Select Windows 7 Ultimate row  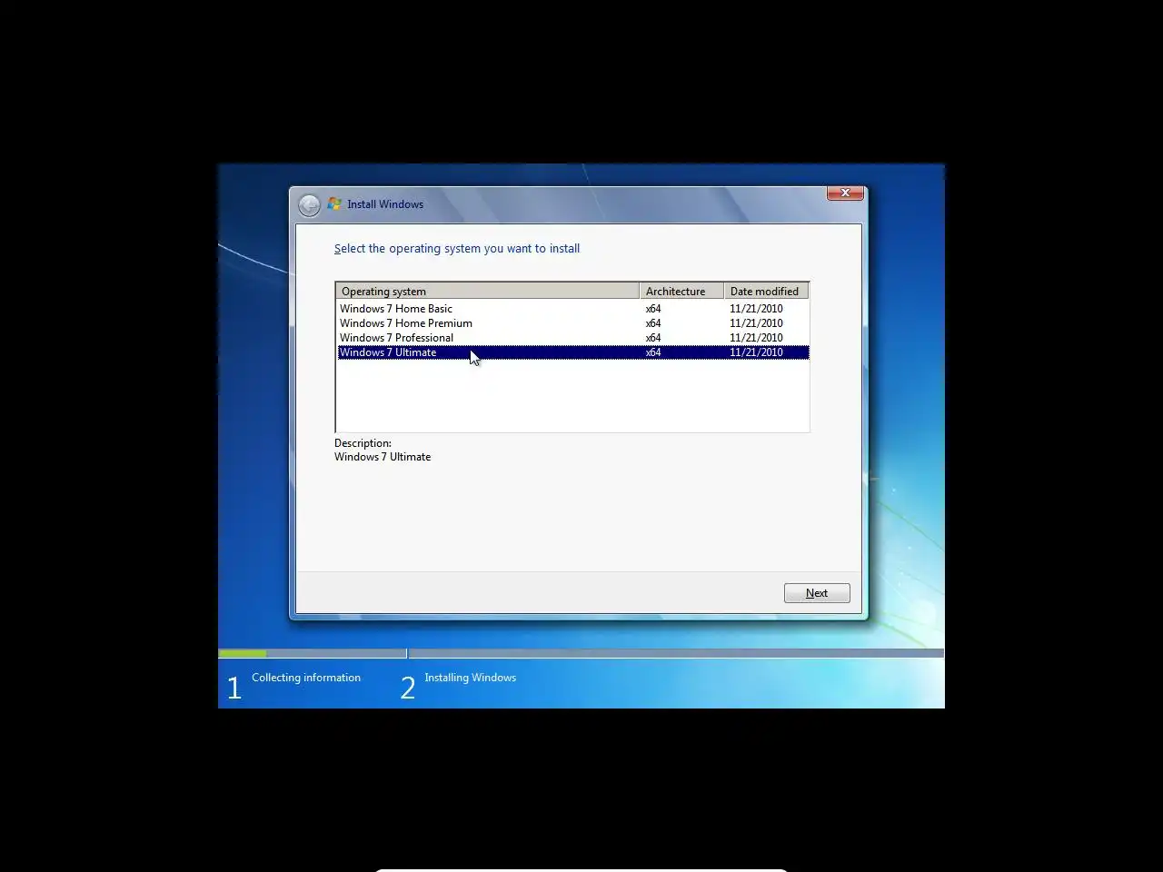tap(572, 352)
